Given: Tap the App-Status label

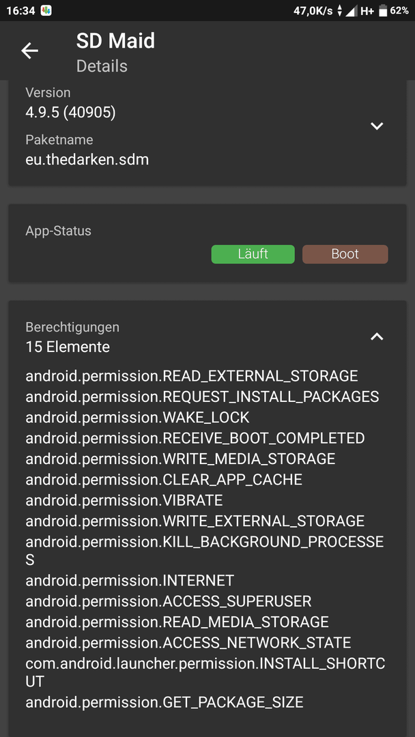Looking at the screenshot, I should click(58, 231).
